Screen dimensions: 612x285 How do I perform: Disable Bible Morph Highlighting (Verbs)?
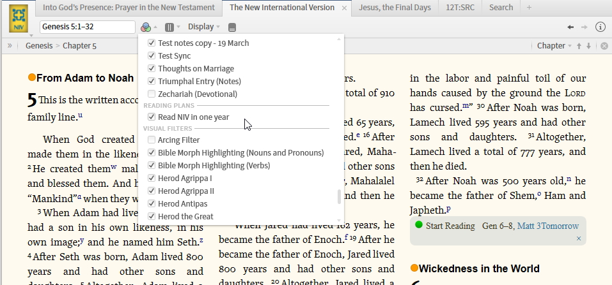[152, 166]
